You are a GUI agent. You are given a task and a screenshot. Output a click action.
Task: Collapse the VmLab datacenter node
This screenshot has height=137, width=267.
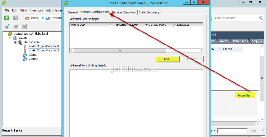(x=10, y=38)
